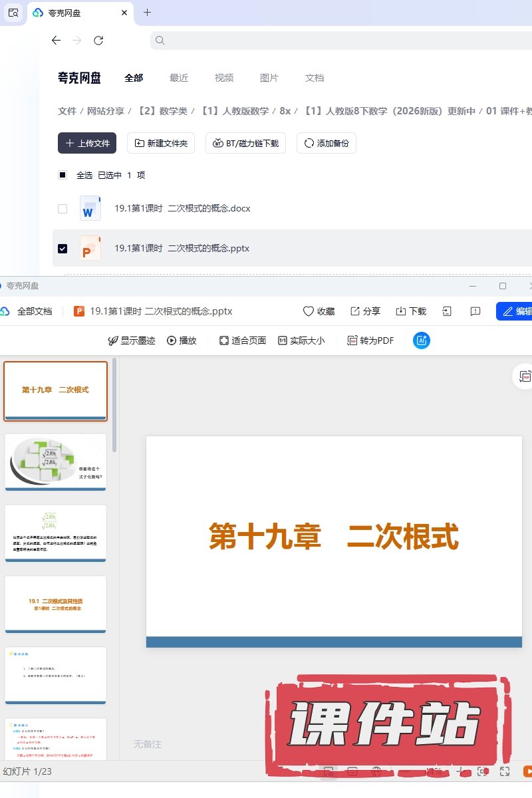
Task: Switch to the 文档 tab
Action: [315, 78]
